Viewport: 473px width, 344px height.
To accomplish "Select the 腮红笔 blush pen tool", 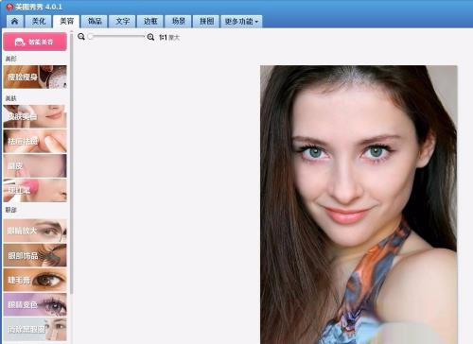I will coord(35,190).
